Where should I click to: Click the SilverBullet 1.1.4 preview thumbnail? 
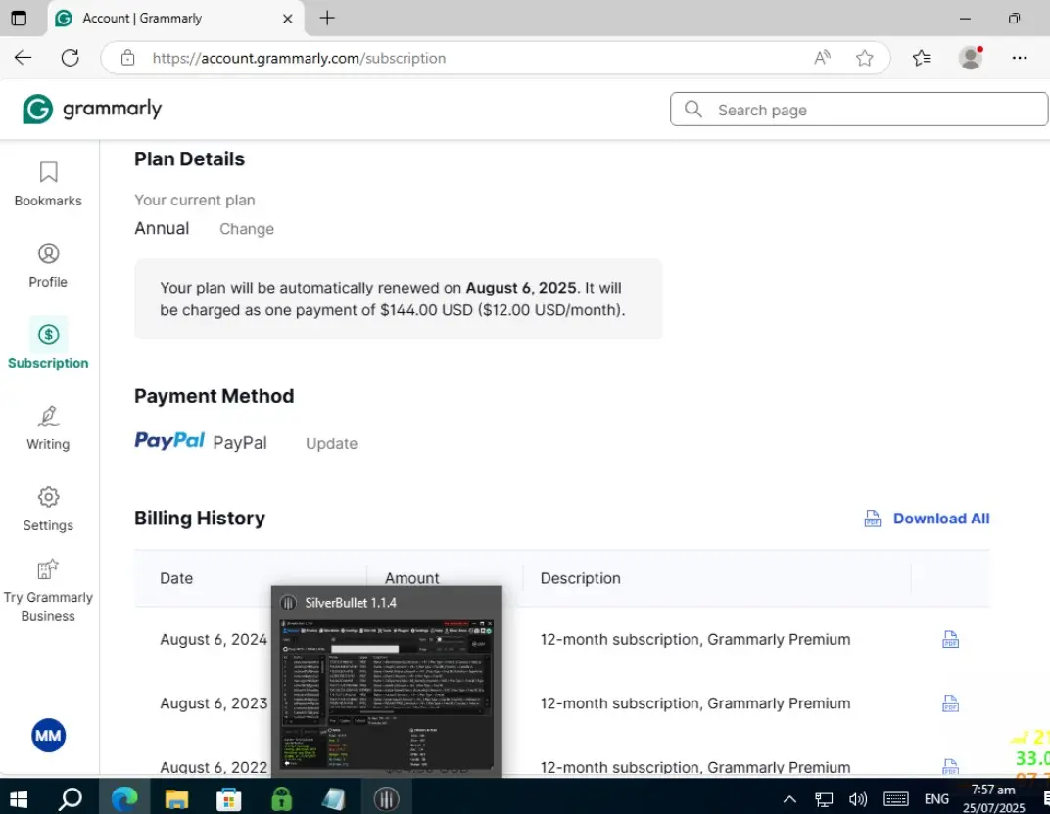click(386, 694)
